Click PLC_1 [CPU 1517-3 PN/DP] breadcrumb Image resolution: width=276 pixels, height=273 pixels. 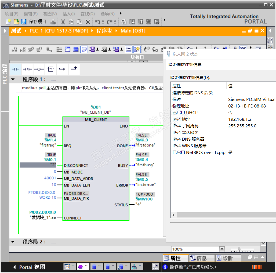(59, 31)
